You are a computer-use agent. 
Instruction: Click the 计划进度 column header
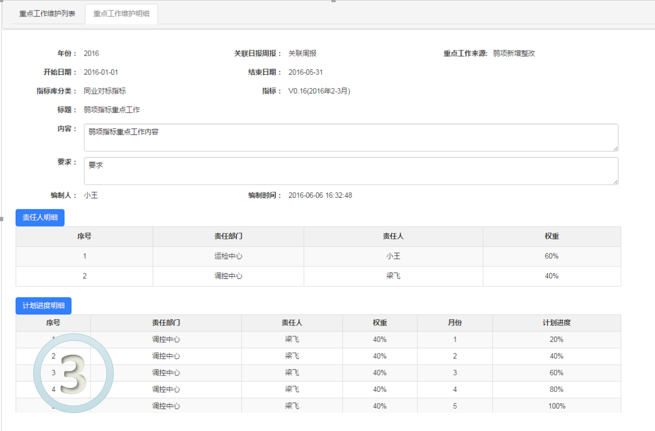click(556, 323)
